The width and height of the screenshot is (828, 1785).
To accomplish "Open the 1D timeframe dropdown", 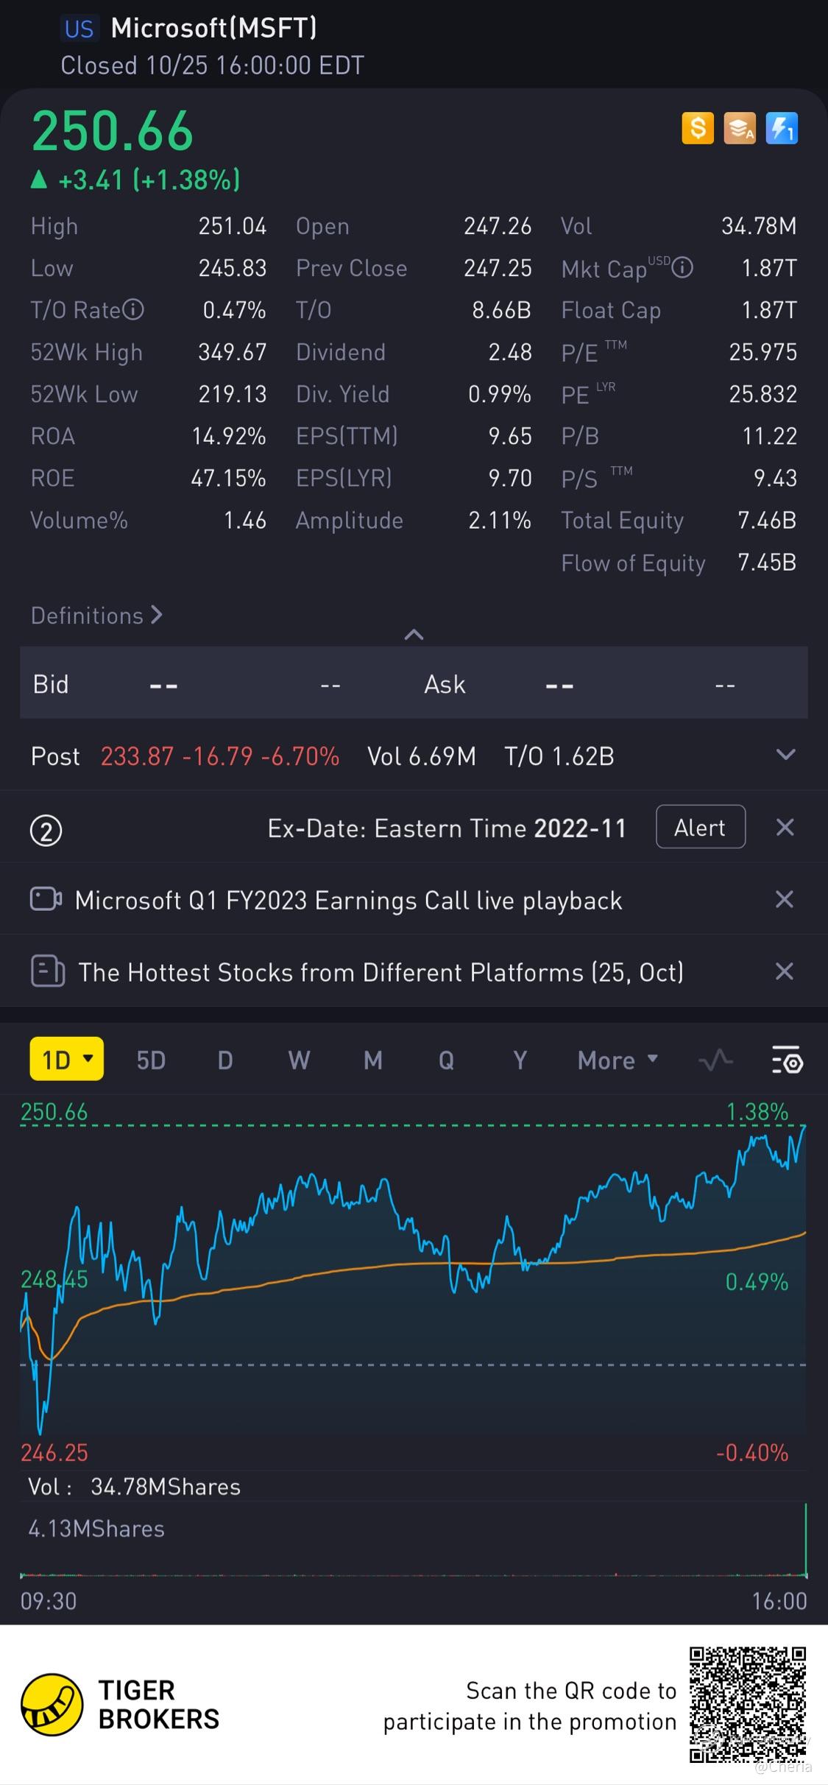I will pos(66,1060).
